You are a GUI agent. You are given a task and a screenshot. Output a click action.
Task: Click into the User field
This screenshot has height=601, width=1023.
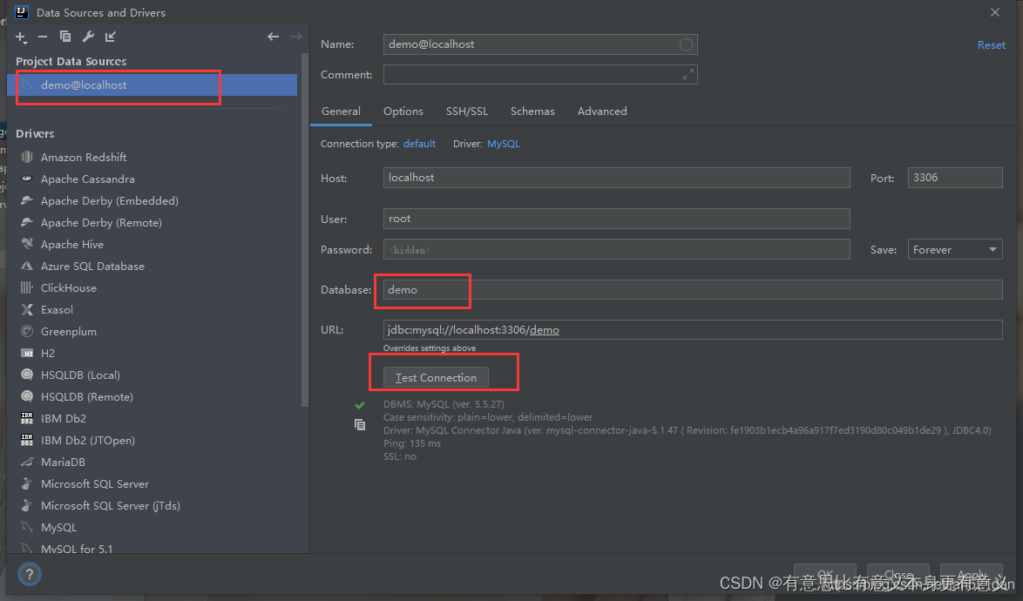pyautogui.click(x=617, y=219)
